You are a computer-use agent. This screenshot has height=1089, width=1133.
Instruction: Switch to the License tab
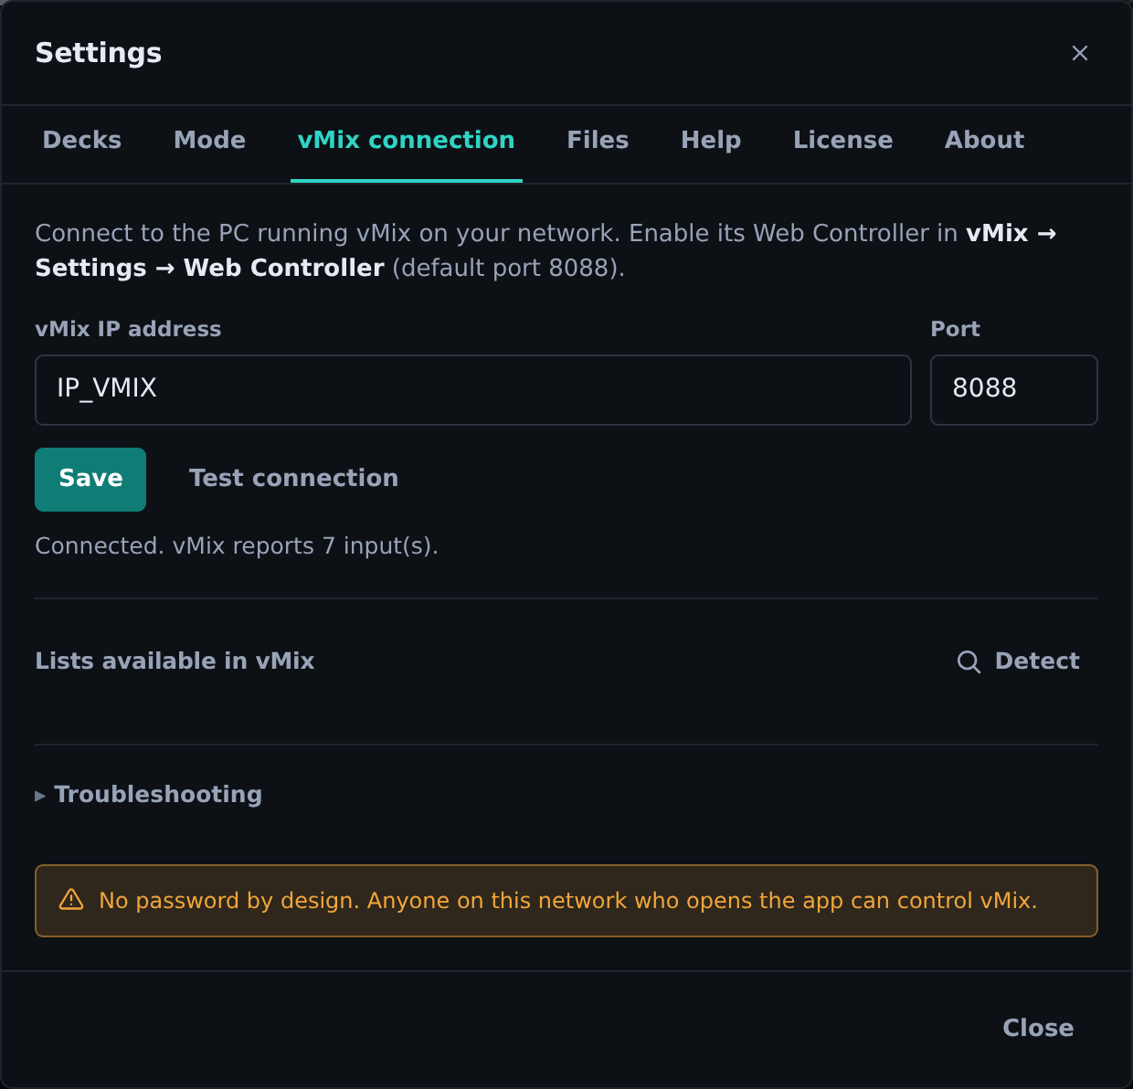(842, 140)
